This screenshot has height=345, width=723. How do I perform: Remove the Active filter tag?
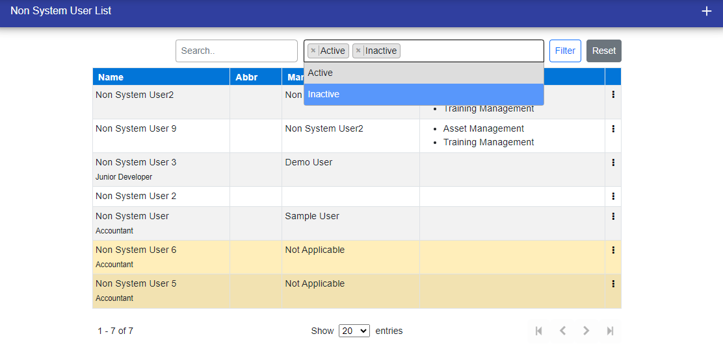coord(313,51)
